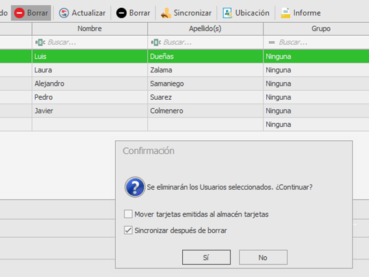Image resolution: width=369 pixels, height=277 pixels.
Task: Select the Pedro Suarez row
Action: [185, 97]
